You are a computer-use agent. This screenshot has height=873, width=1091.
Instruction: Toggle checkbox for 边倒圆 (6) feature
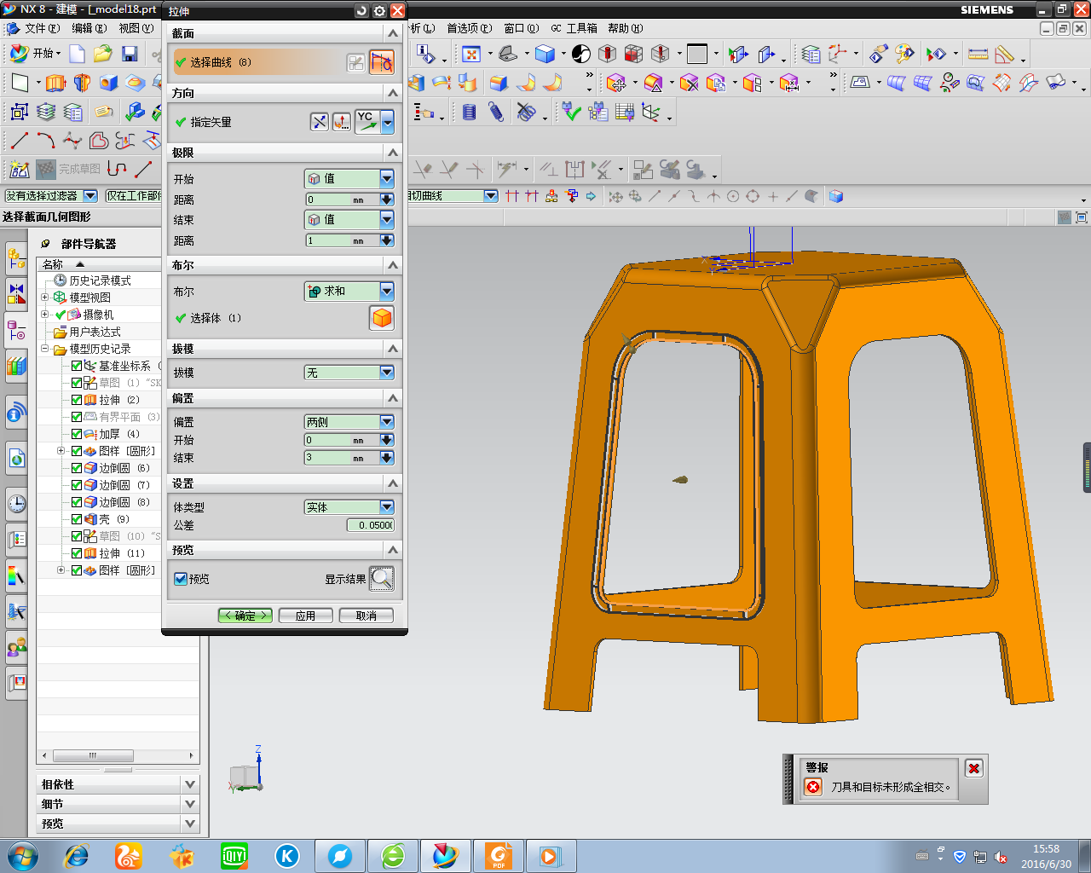pos(77,468)
